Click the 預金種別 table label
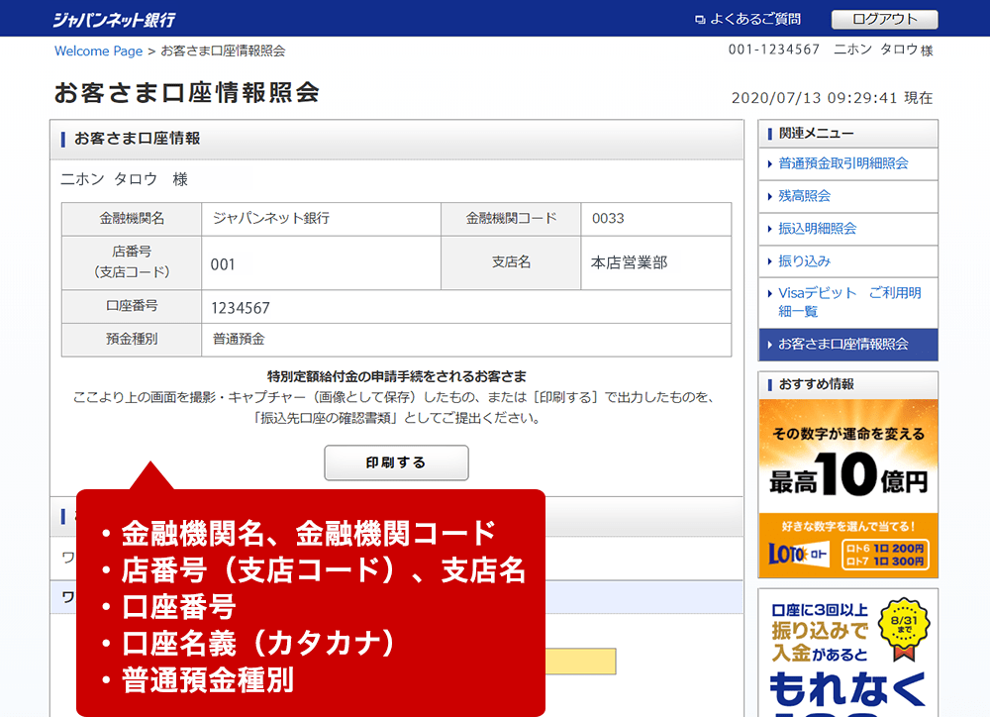 [132, 340]
